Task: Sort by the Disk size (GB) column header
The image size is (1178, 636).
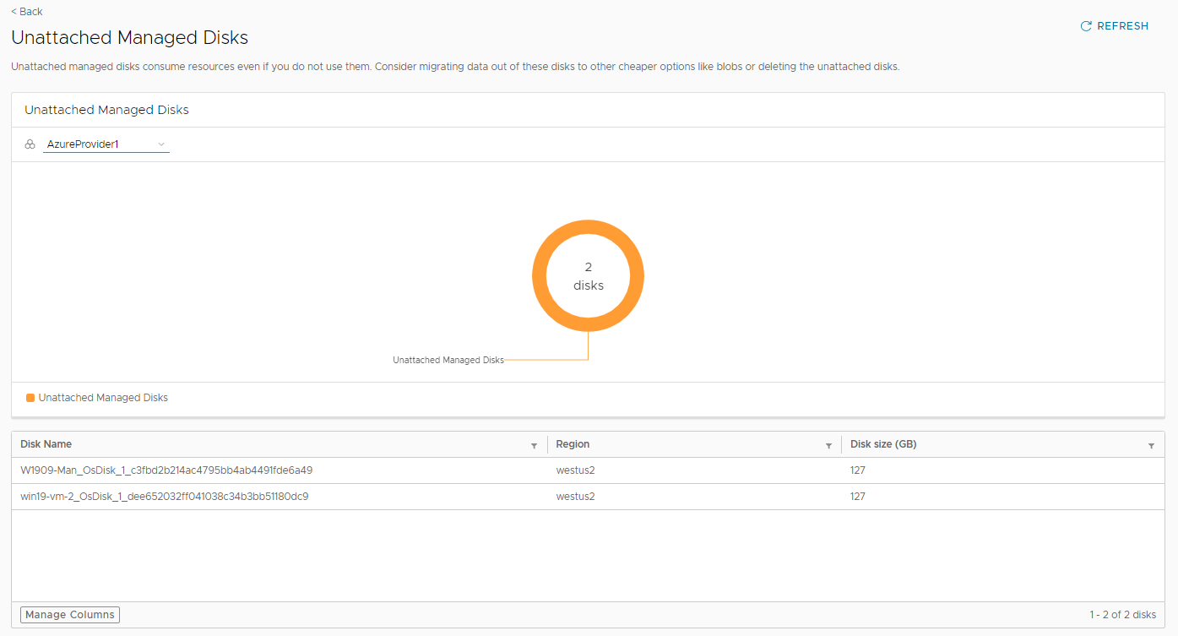Action: (883, 444)
